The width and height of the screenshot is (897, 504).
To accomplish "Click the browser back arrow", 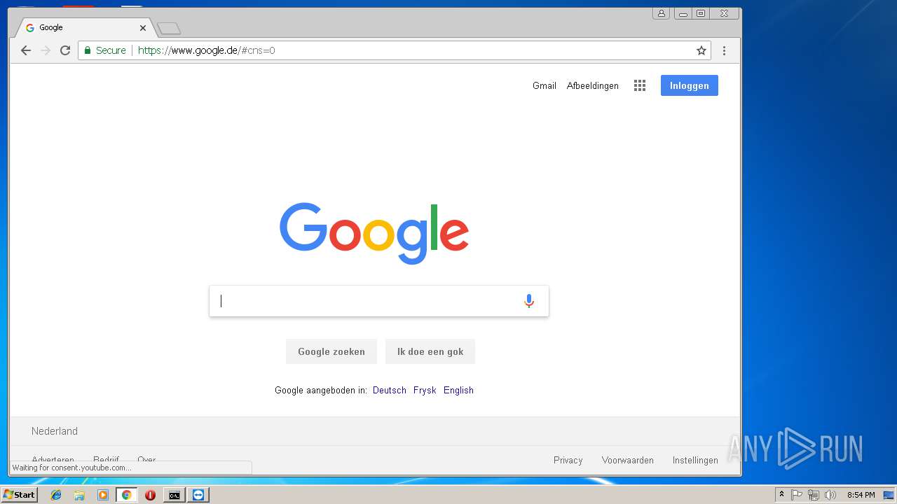I will (26, 50).
